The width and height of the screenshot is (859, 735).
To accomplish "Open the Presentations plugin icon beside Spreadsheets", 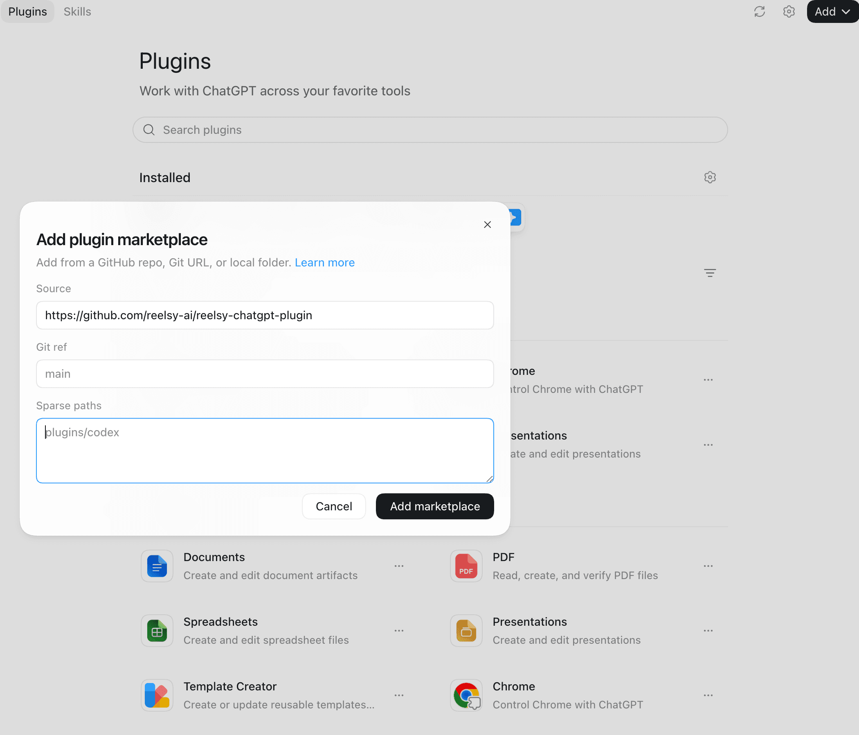I will pyautogui.click(x=466, y=631).
